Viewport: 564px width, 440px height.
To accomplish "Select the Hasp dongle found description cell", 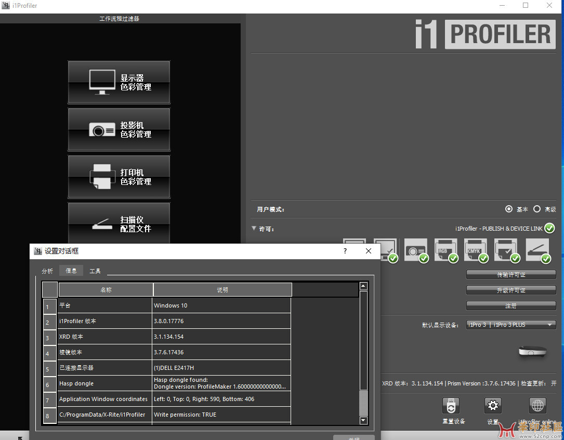I will coord(221,383).
